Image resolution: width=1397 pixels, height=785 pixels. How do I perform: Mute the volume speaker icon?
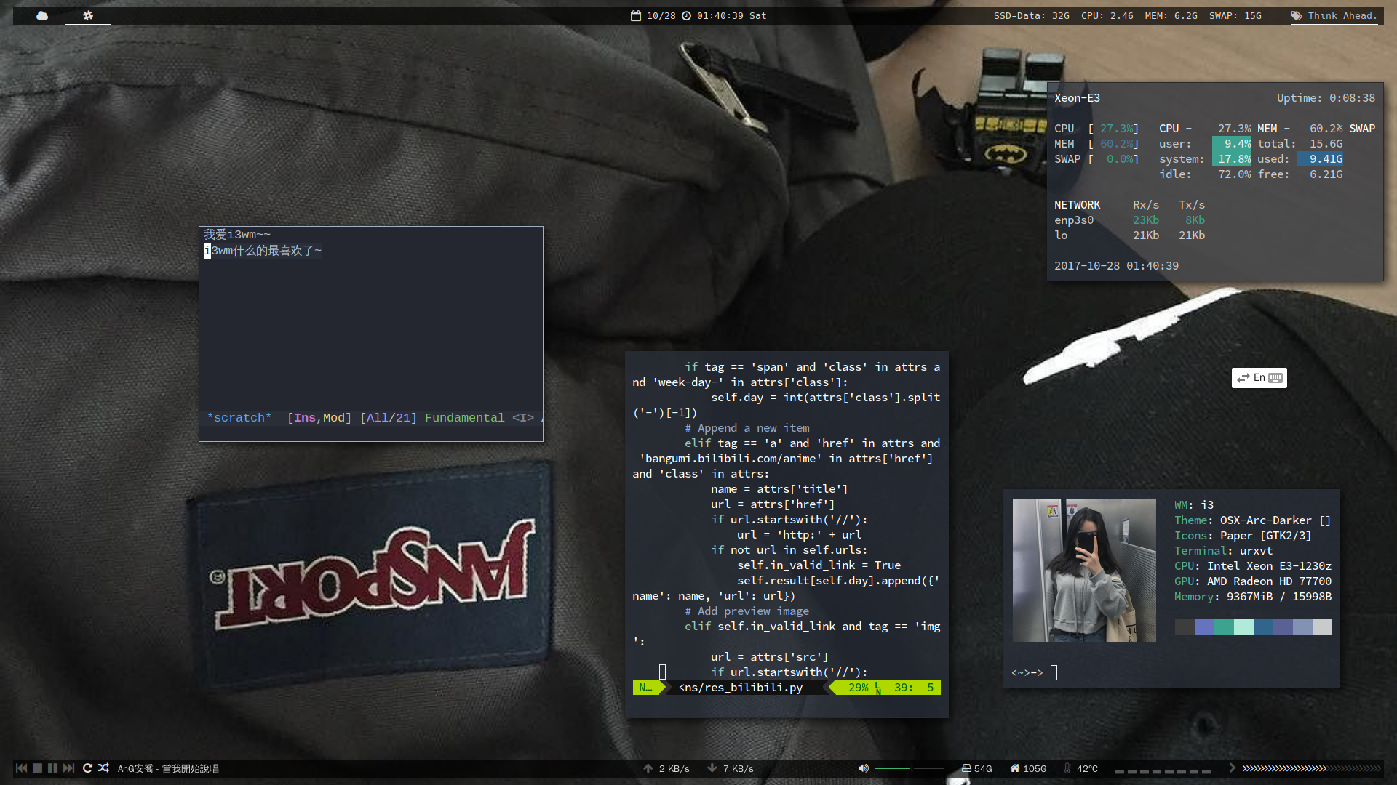863,768
